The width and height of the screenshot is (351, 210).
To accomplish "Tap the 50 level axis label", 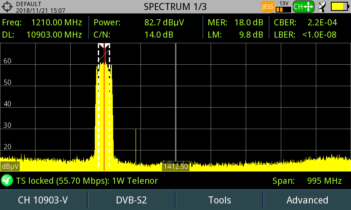I will coord(7,82).
